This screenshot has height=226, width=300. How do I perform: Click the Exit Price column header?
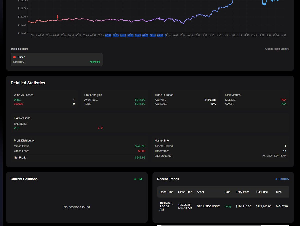coord(262,192)
